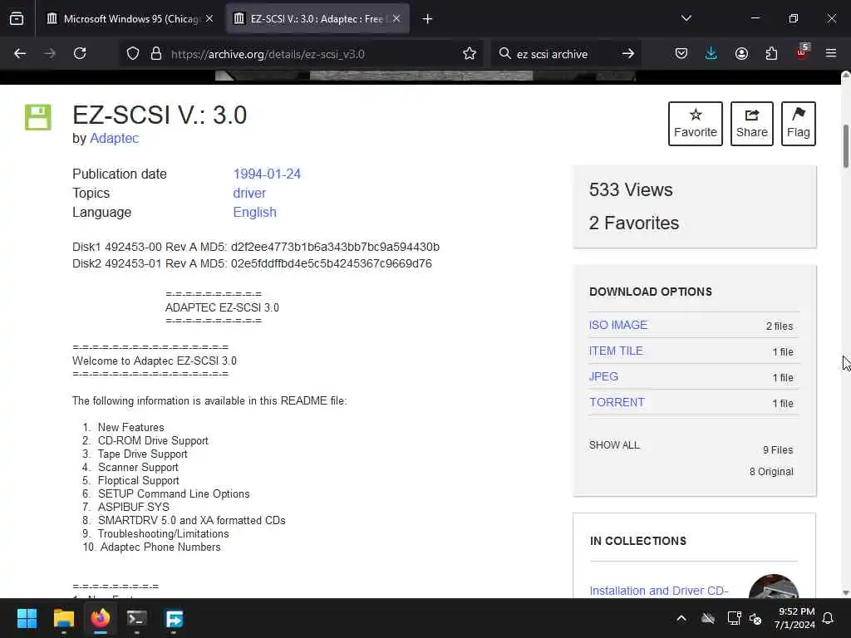Download JPEG file

click(603, 376)
